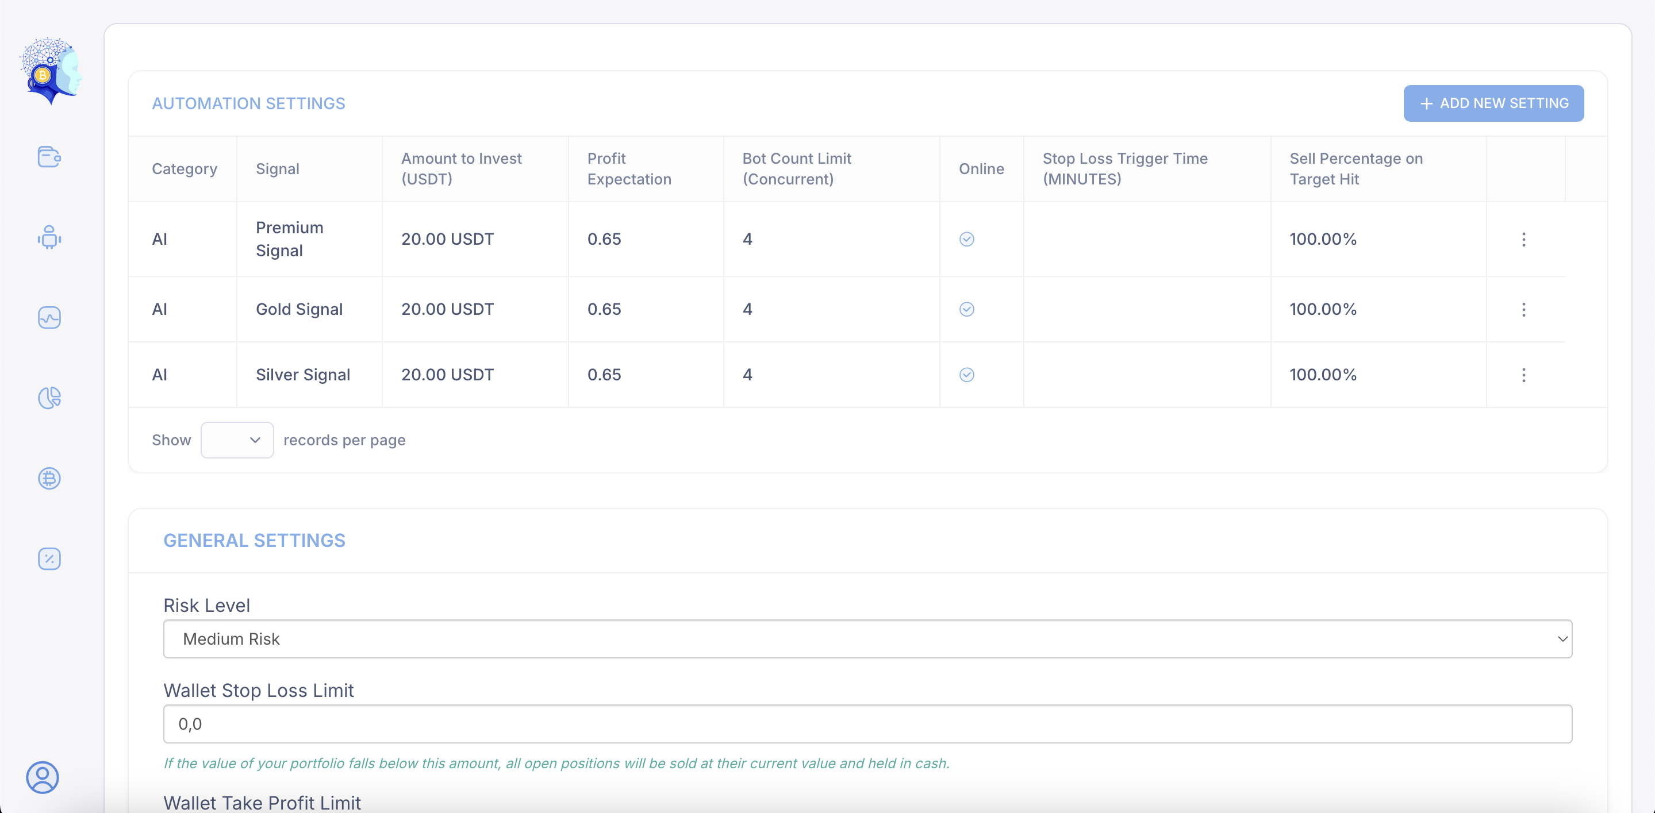Toggle Online check for Silver Signal

pyautogui.click(x=966, y=375)
